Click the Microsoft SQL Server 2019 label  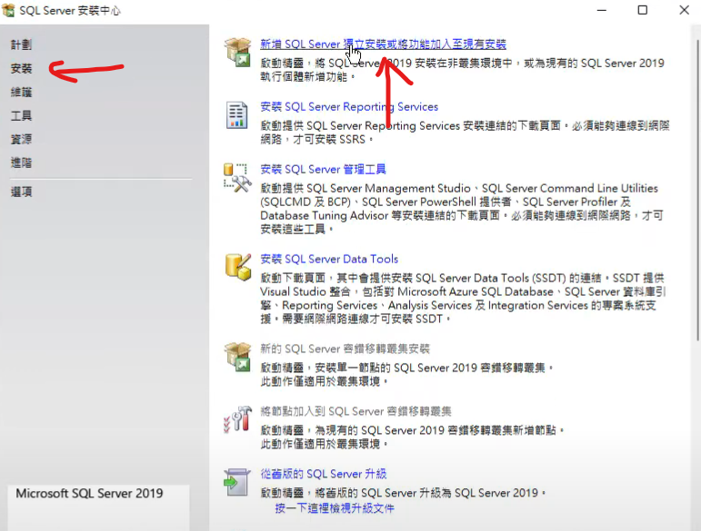coord(89,493)
